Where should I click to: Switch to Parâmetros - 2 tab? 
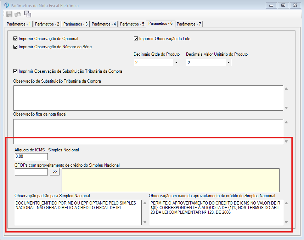click(x=47, y=24)
